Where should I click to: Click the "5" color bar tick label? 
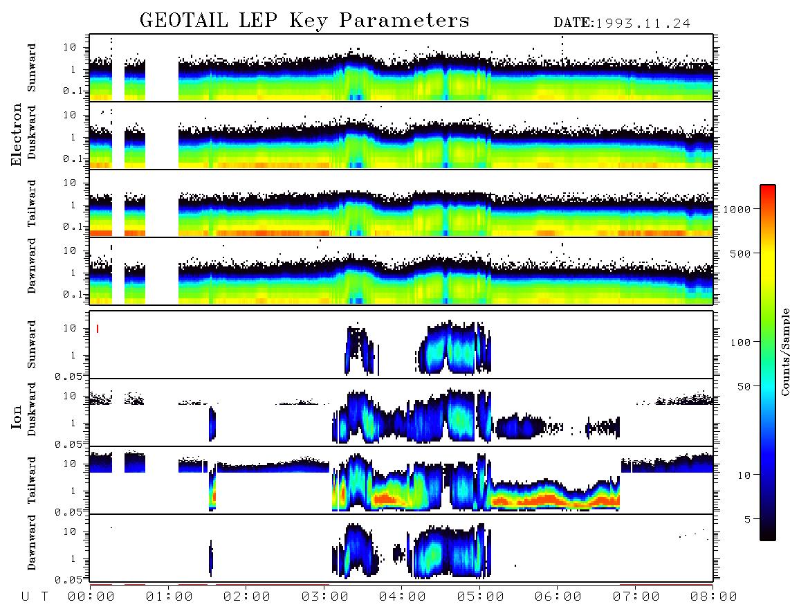click(748, 520)
